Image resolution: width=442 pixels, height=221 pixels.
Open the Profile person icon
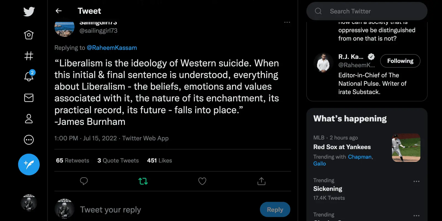(29, 119)
